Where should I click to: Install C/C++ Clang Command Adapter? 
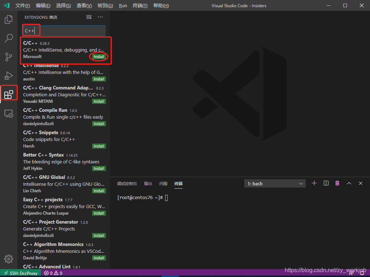point(99,101)
